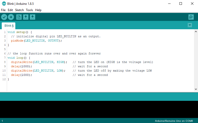Image resolution: width=198 pixels, height=123 pixels.
Task: Click inside the black console output area
Action: (99, 109)
